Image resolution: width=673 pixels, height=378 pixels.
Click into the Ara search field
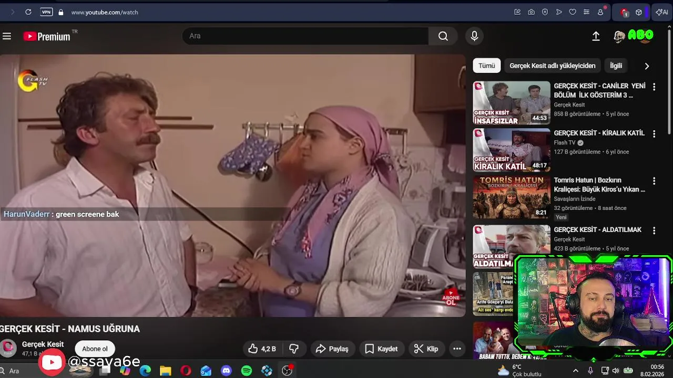point(305,36)
